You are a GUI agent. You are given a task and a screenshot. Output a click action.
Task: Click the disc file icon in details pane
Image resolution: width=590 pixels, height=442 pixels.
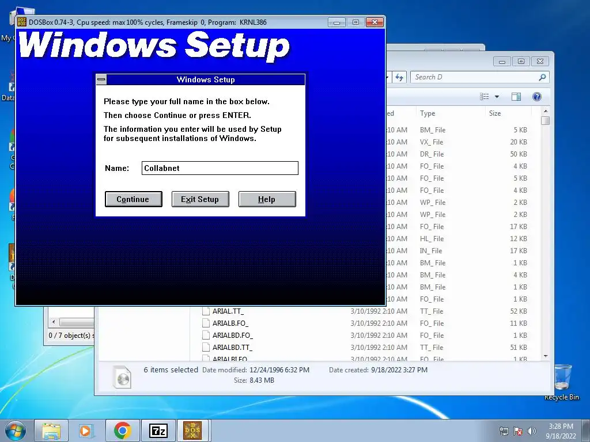[122, 376]
